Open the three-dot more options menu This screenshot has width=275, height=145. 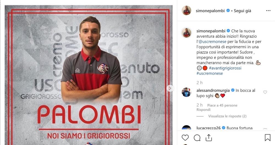(268, 11)
